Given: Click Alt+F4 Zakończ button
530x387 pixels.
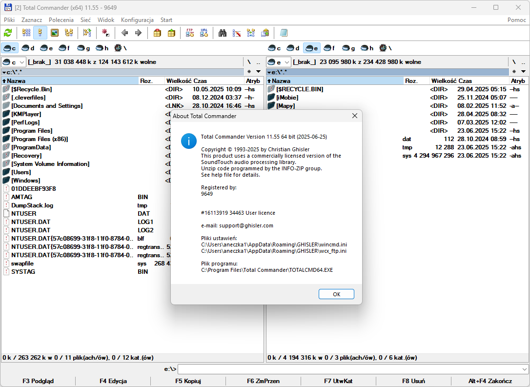Looking at the screenshot, I should [x=490, y=381].
